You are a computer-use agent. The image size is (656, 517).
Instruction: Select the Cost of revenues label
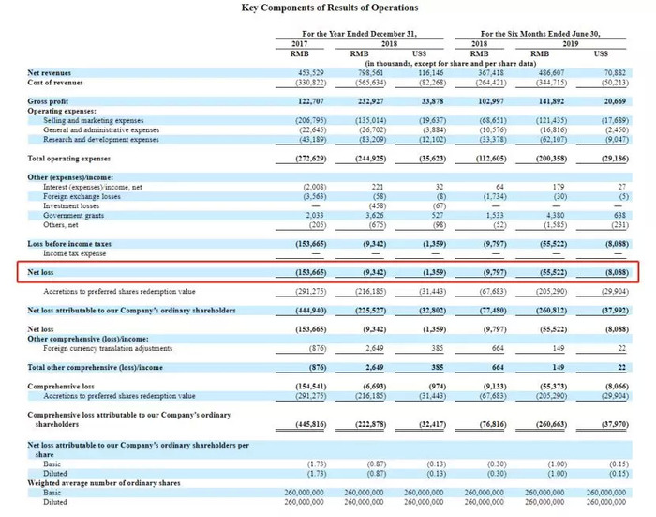pyautogui.click(x=54, y=83)
